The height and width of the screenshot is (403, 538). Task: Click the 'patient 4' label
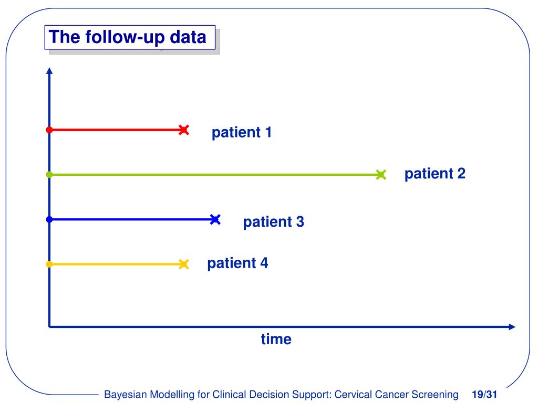click(237, 263)
